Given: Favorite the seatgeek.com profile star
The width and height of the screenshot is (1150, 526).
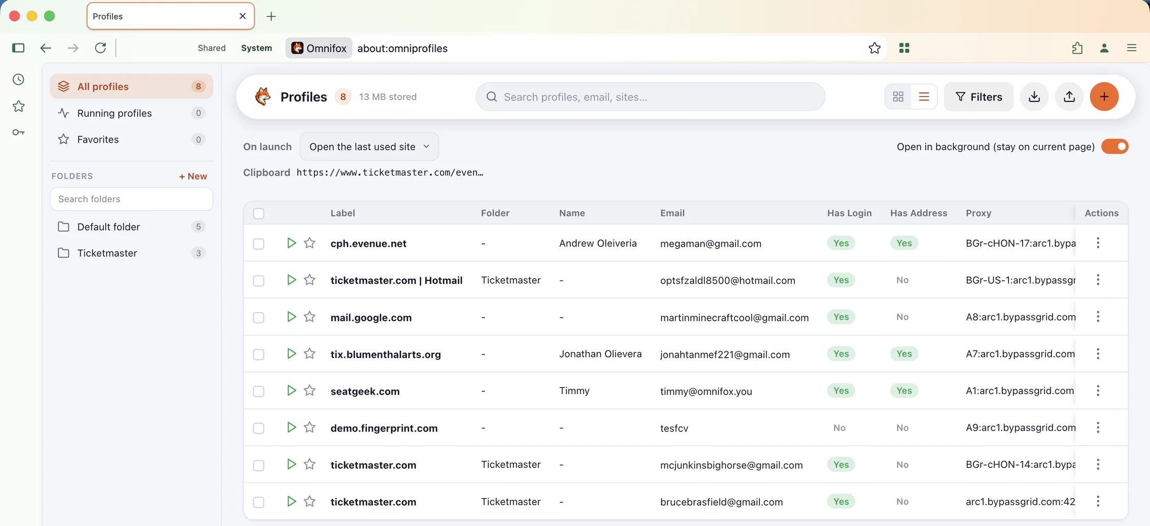Looking at the screenshot, I should tap(309, 391).
